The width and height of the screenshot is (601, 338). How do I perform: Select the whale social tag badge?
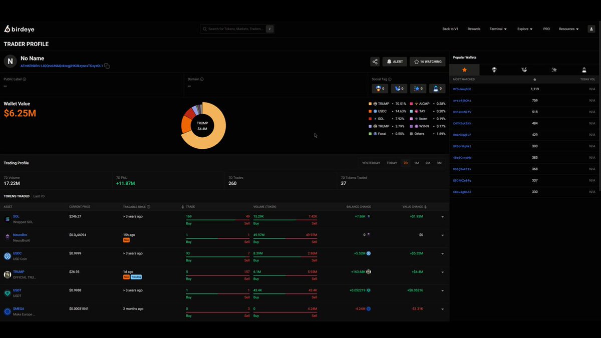click(x=400, y=89)
